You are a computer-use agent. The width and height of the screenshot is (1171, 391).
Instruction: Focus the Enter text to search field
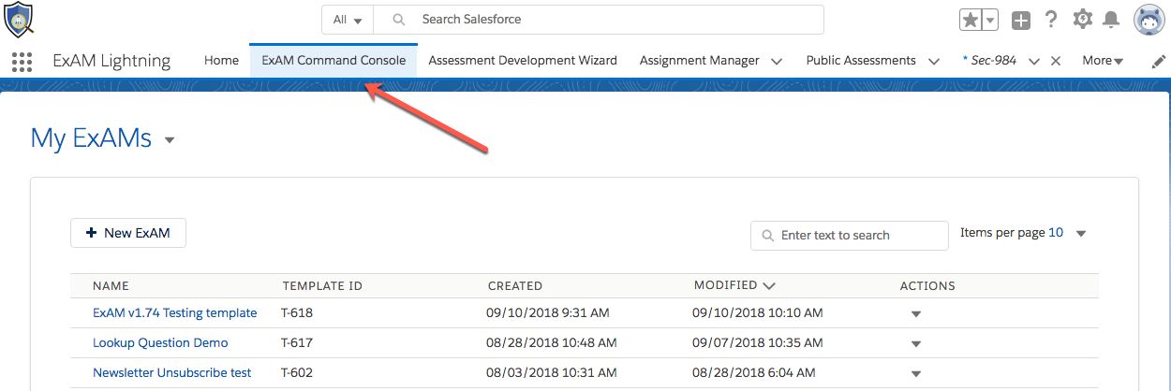850,236
